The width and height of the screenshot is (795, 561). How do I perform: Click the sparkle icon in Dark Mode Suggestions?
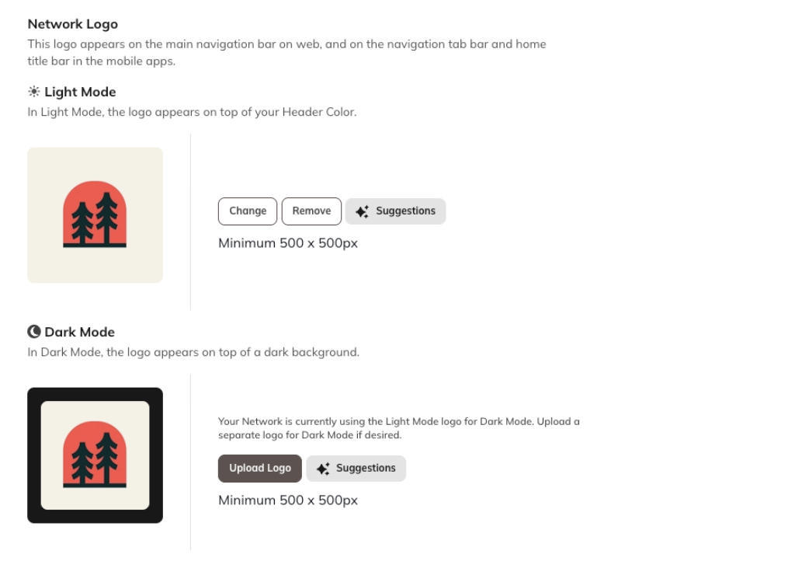click(x=323, y=469)
